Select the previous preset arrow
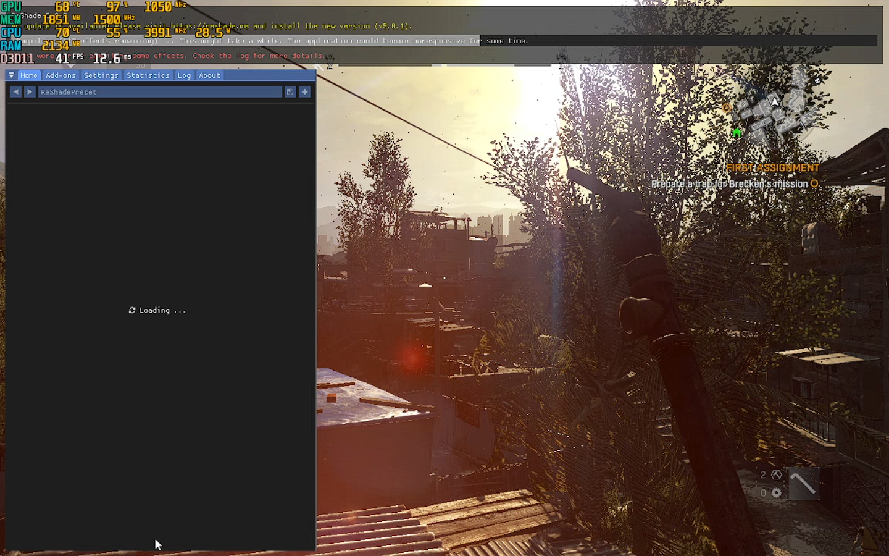 coord(16,92)
